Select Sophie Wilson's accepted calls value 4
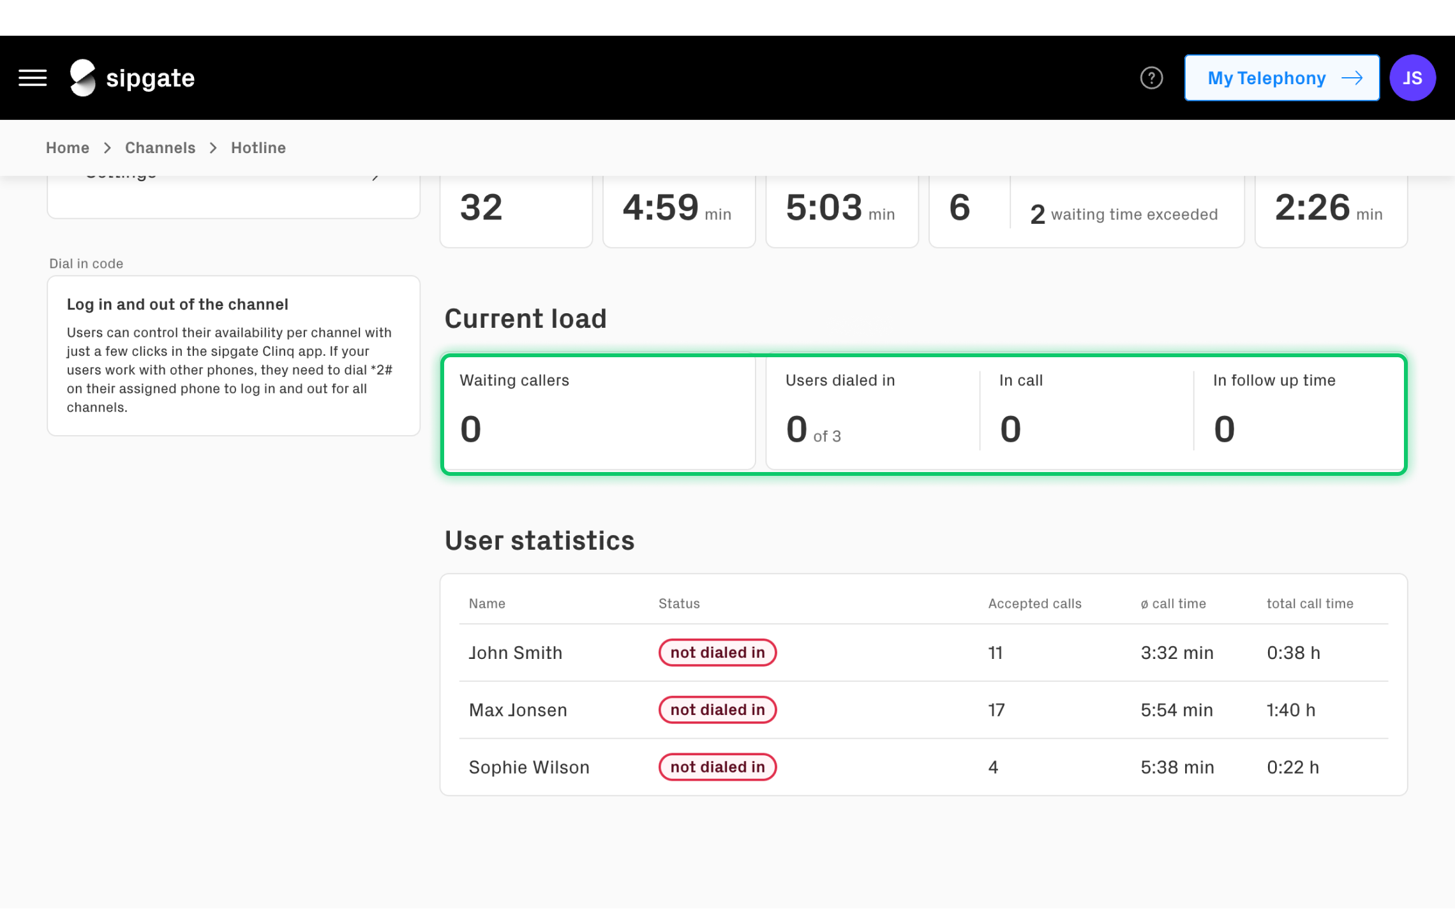Image resolution: width=1455 pixels, height=916 pixels. (993, 767)
